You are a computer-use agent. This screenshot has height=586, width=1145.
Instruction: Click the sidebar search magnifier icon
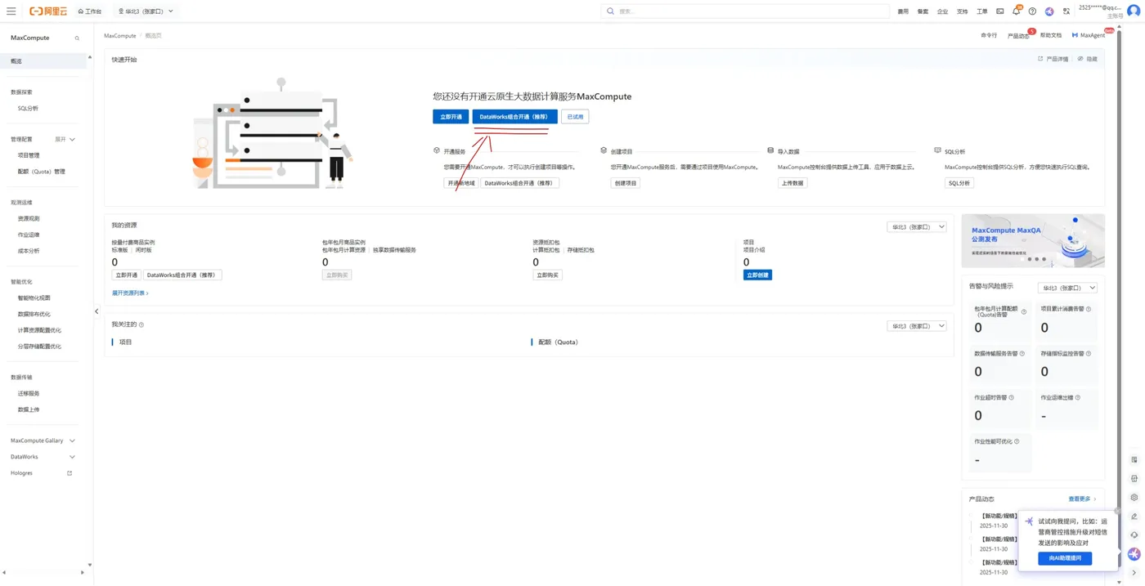(x=78, y=38)
